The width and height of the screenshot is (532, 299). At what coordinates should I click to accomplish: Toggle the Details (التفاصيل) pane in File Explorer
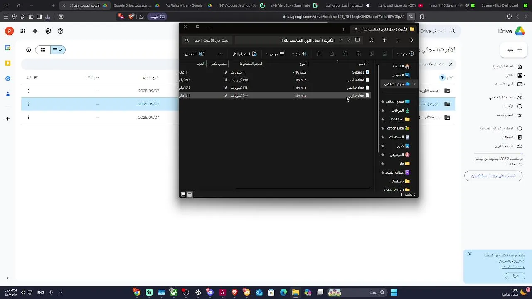(195, 54)
